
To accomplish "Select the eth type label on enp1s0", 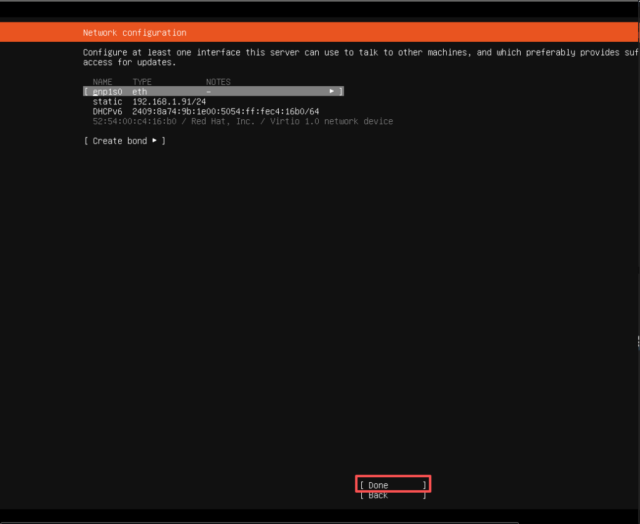I will click(x=139, y=91).
